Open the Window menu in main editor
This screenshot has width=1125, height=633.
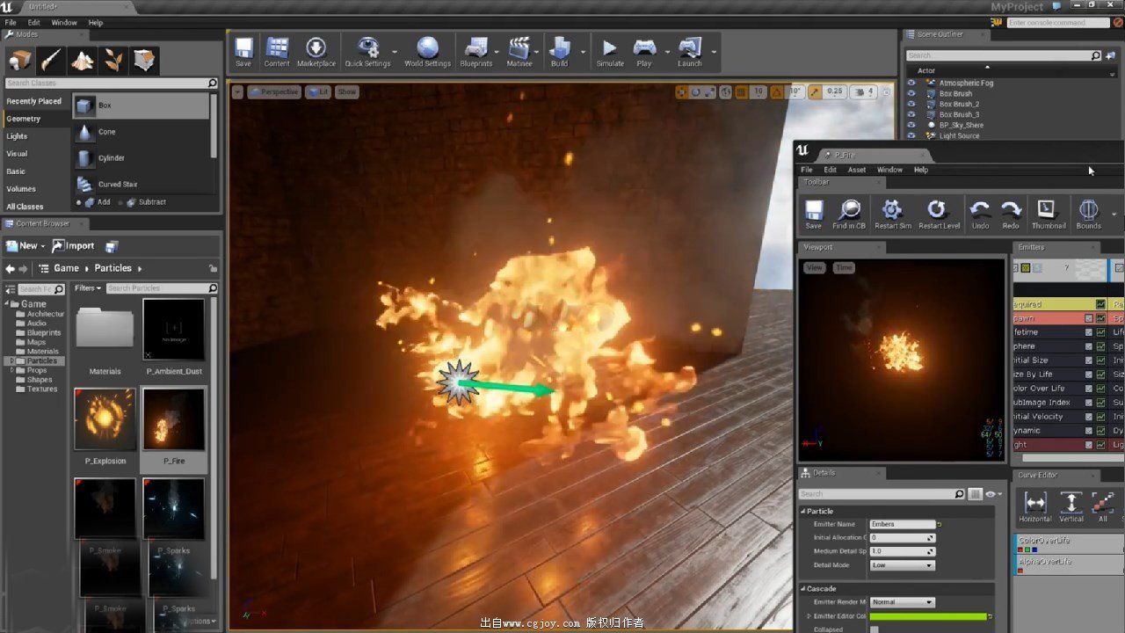coord(64,23)
